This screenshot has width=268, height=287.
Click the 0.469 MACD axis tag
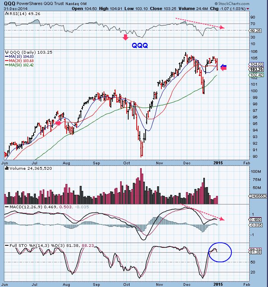[x=255, y=219]
